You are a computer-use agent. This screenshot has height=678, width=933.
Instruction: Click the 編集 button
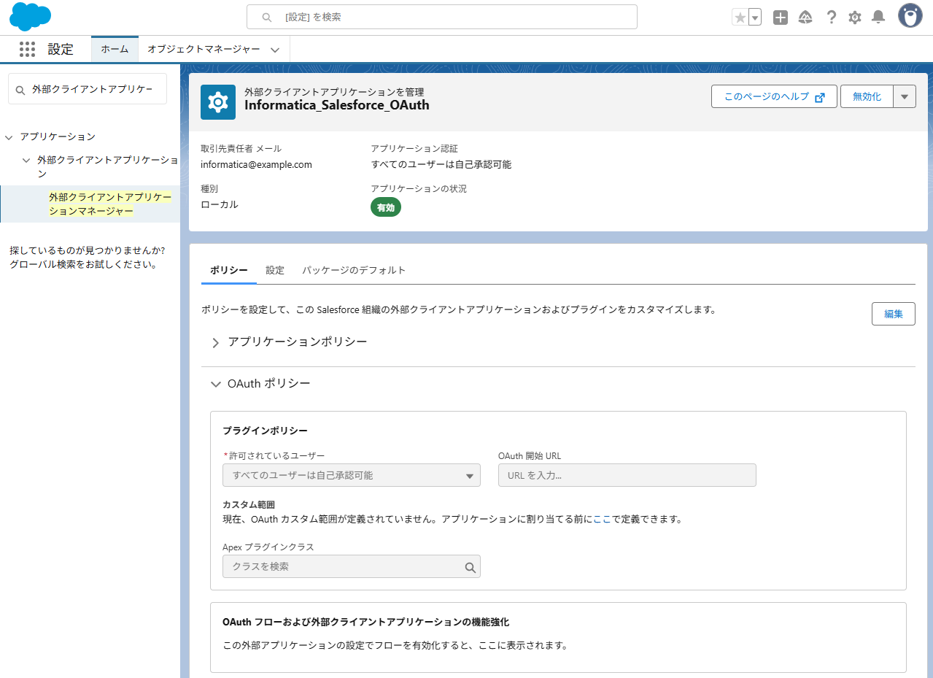(894, 314)
